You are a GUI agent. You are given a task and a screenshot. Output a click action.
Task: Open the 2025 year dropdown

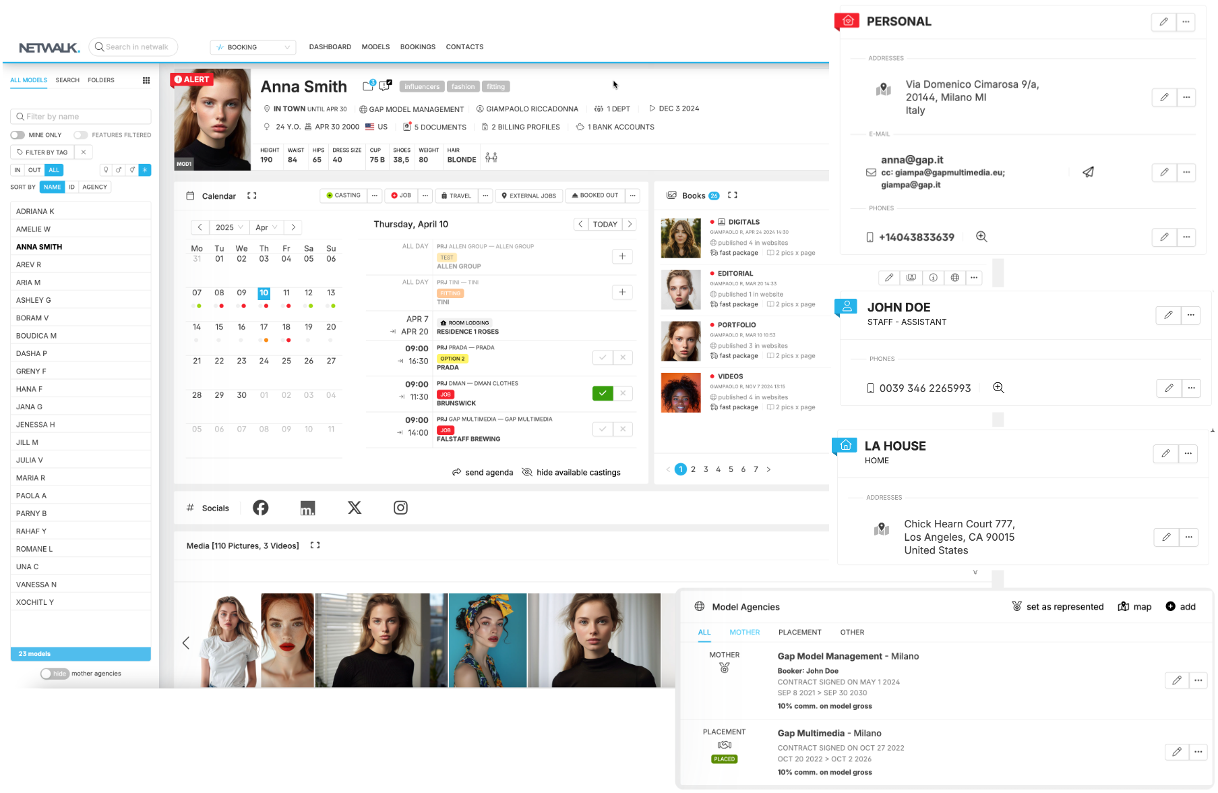229,227
